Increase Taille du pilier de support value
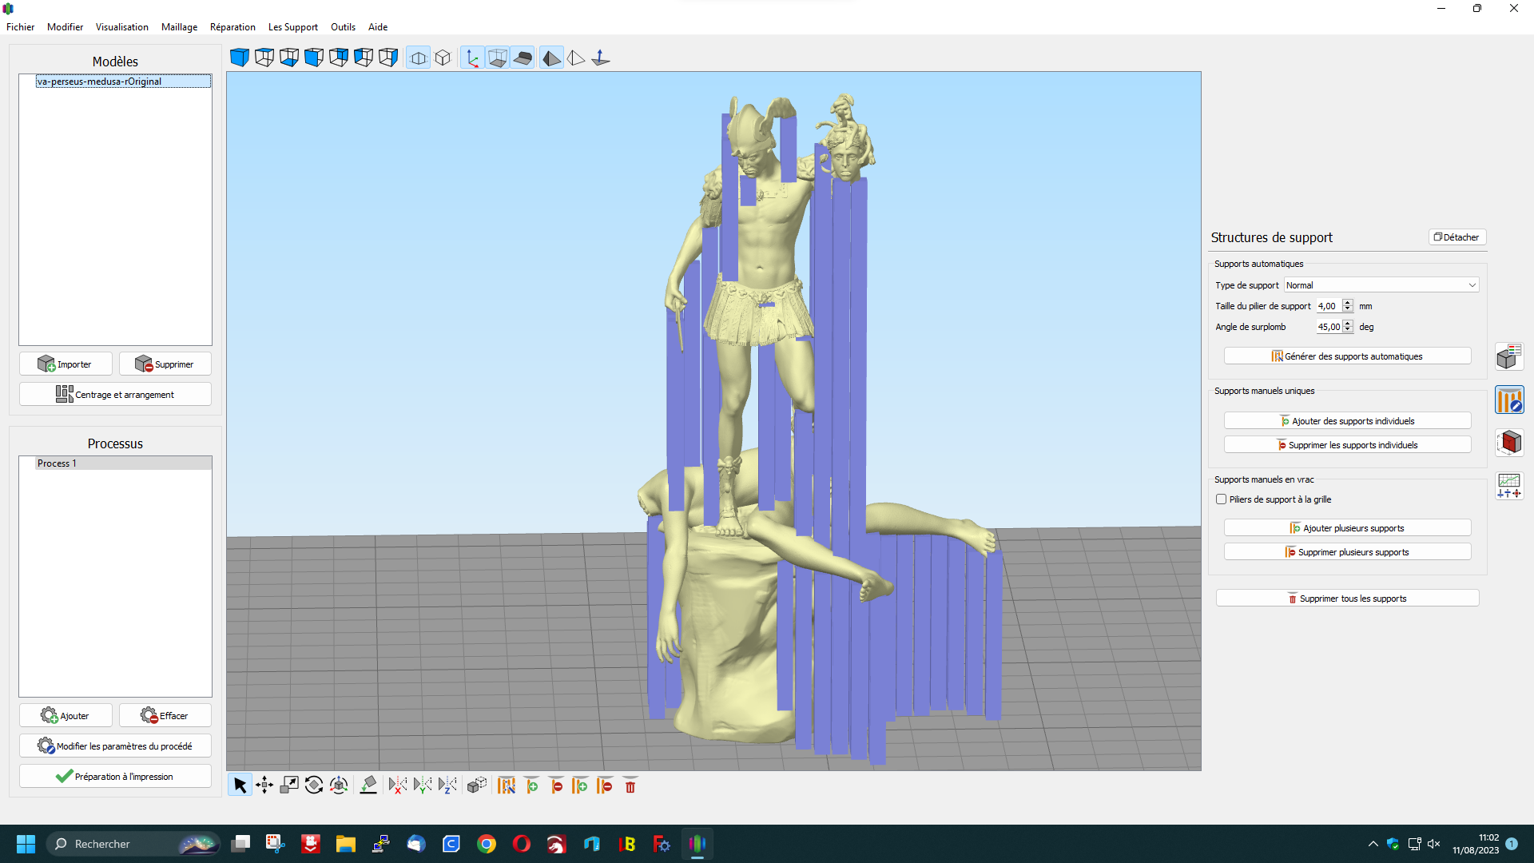This screenshot has height=863, width=1534. pos(1348,303)
